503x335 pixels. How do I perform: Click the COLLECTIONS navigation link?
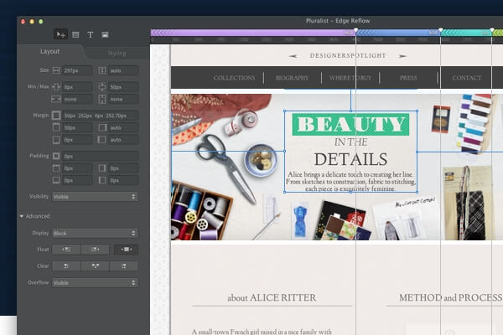(x=234, y=78)
